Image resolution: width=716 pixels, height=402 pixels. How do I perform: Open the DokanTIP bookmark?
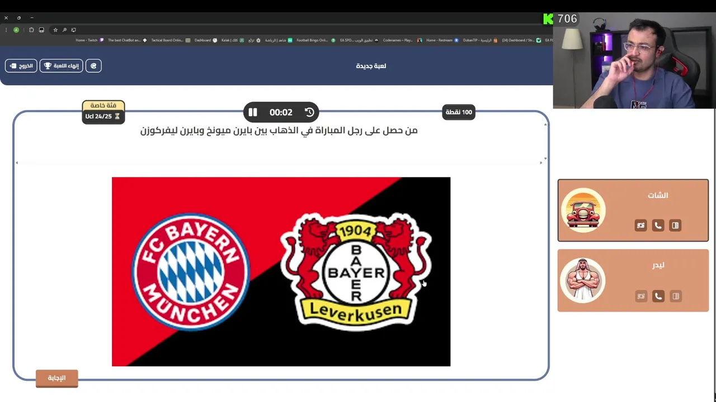pyautogui.click(x=480, y=40)
